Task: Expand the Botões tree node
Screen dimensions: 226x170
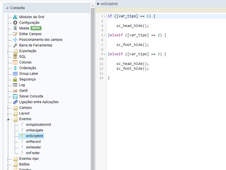Action: click(x=8, y=165)
